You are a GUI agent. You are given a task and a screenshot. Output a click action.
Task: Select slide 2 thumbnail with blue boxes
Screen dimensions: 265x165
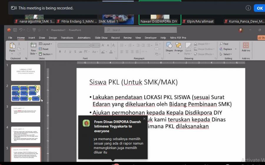pyautogui.click(x=26, y=93)
